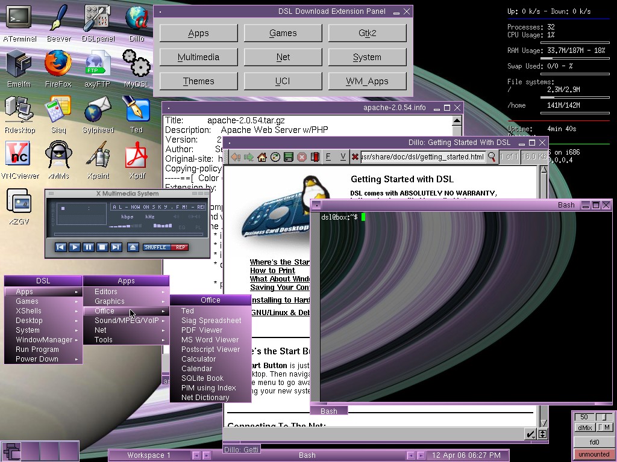
Task: Click Dillo's home icon in the toolbar
Action: (262, 157)
